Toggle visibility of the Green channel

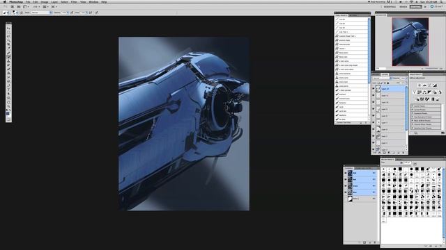pyautogui.click(x=346, y=186)
